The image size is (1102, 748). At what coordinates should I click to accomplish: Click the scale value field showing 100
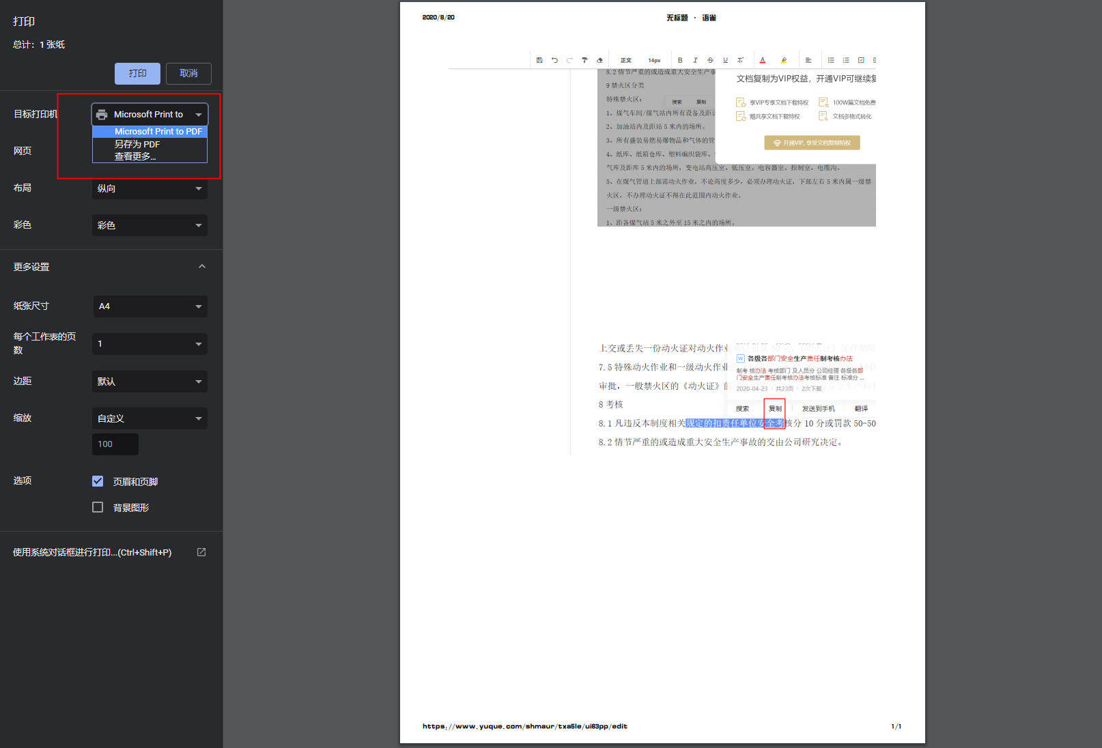tap(115, 444)
